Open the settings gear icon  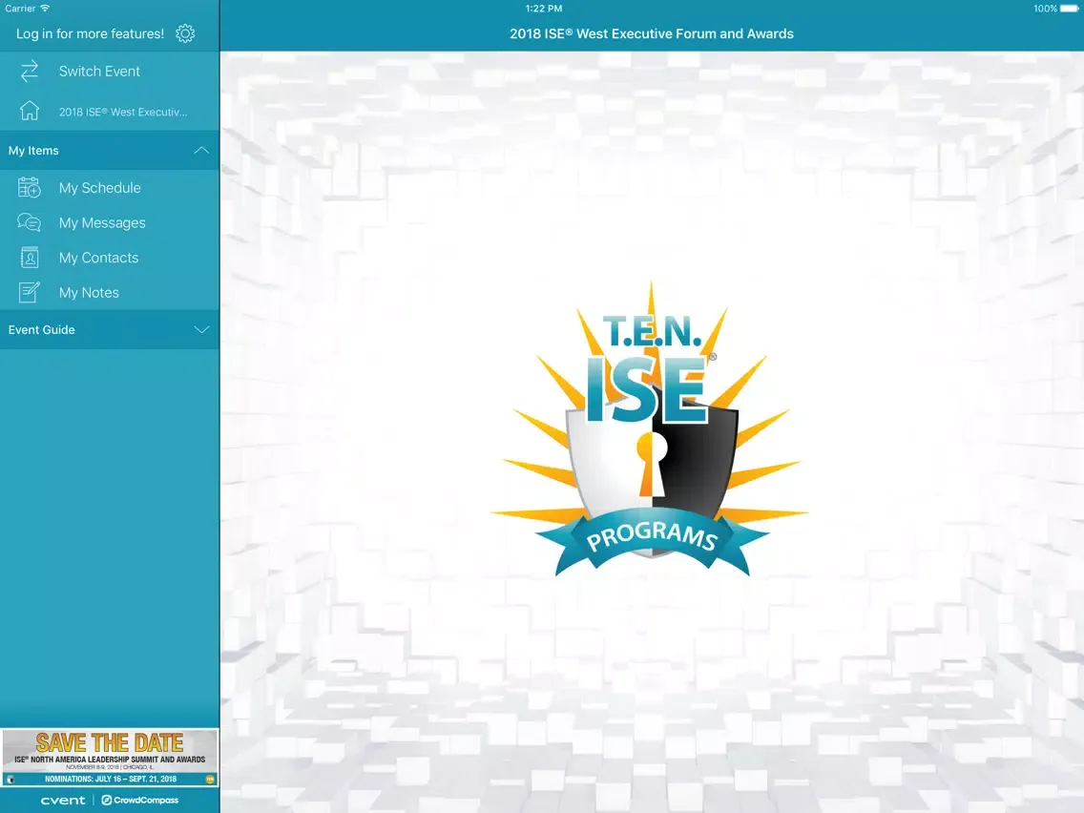pyautogui.click(x=184, y=33)
